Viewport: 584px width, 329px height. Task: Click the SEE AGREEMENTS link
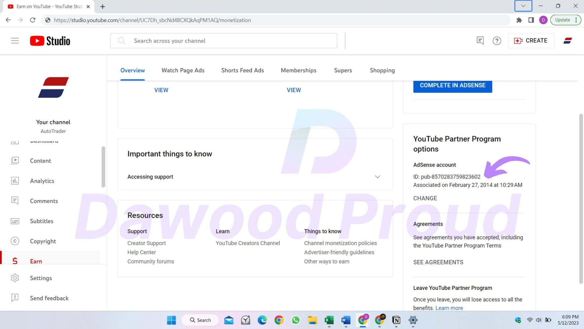(438, 262)
